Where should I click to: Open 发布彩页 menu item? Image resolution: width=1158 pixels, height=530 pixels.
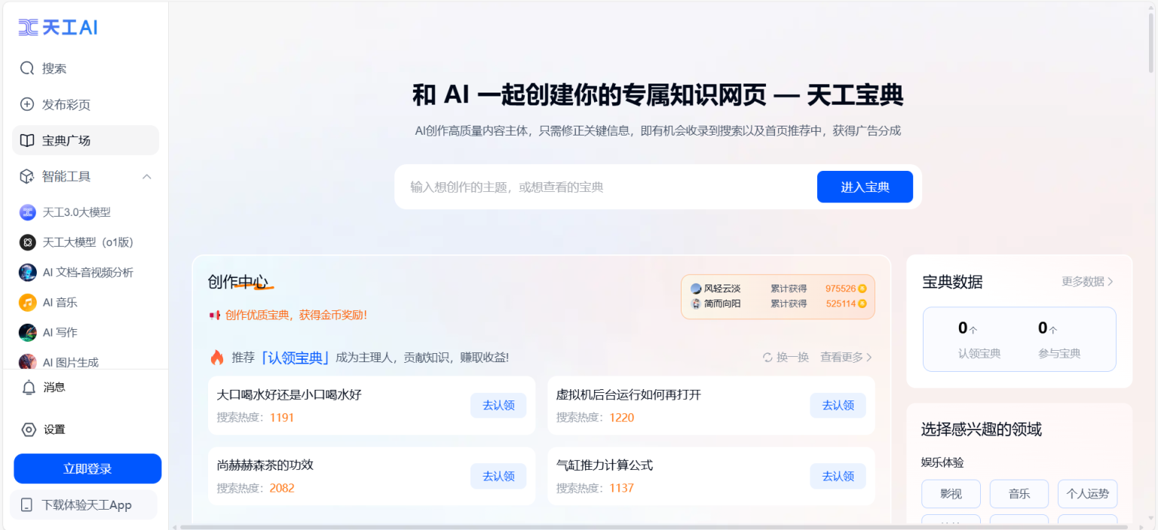pyautogui.click(x=66, y=105)
